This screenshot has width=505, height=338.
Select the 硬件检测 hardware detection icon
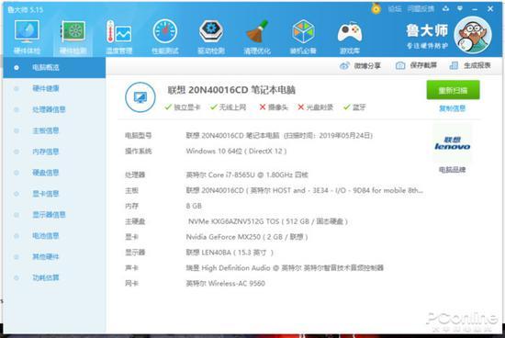point(73,37)
